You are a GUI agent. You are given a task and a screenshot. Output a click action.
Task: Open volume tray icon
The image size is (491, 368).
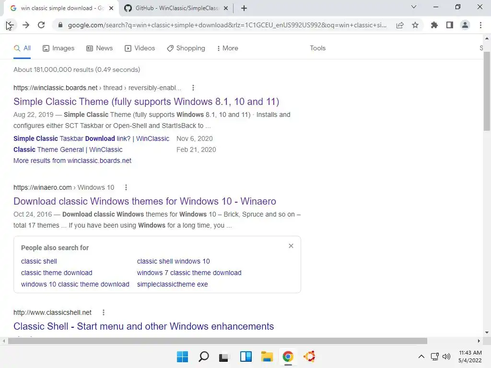(x=446, y=356)
